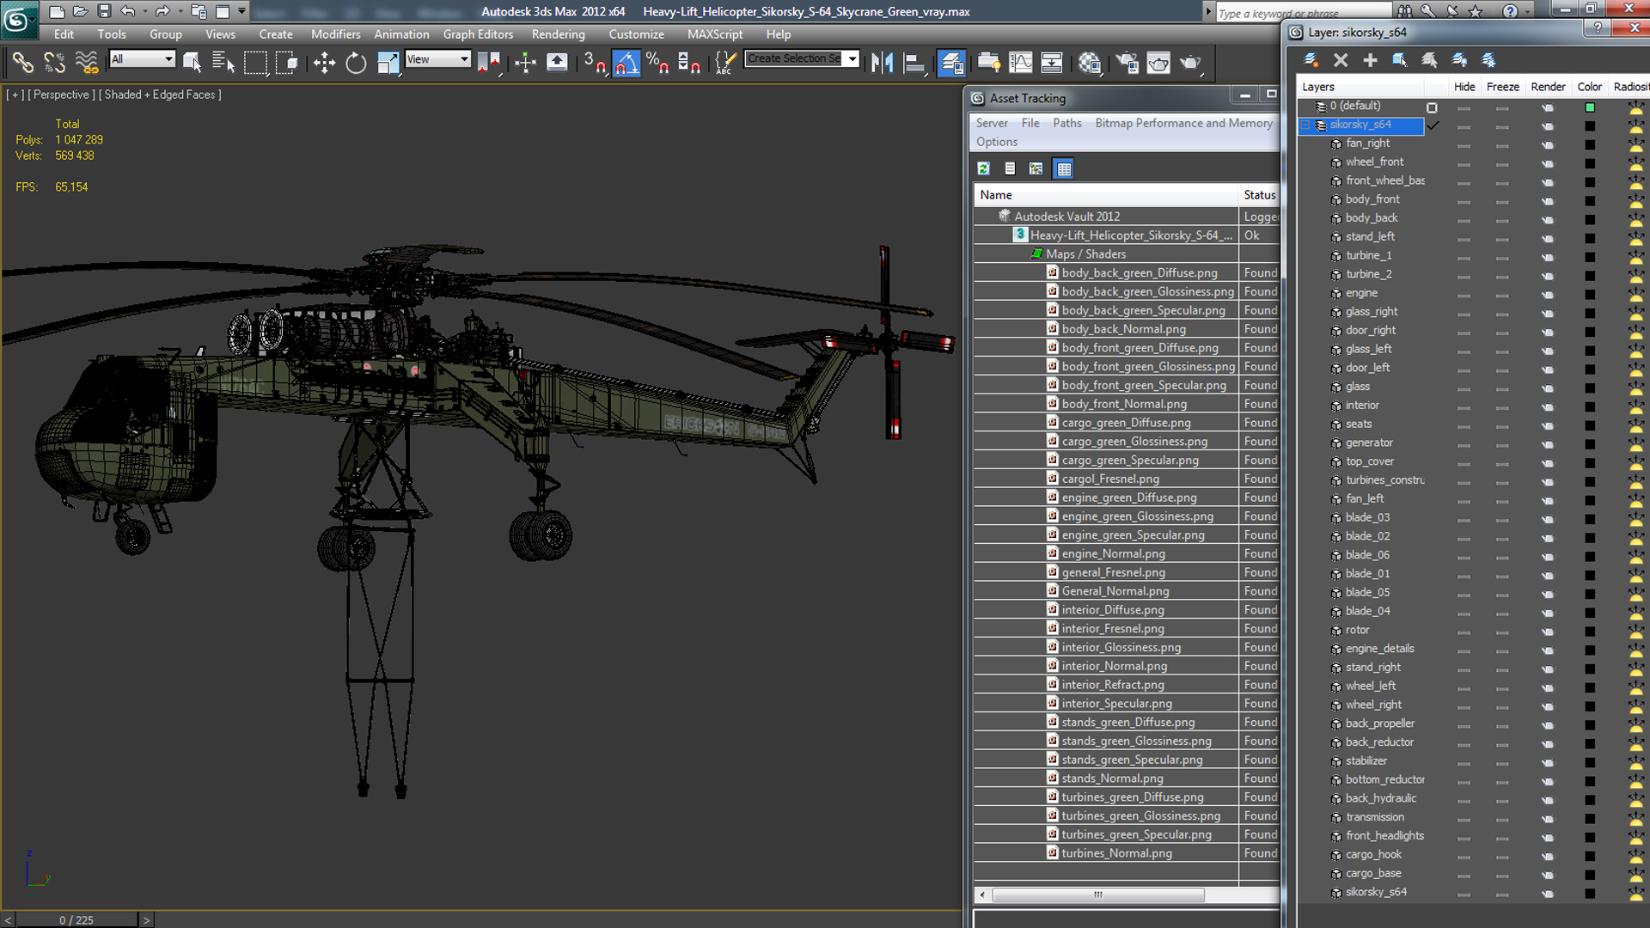Toggle Window/Crossing selection mode
Viewport: 1650px width, 928px height.
[287, 62]
